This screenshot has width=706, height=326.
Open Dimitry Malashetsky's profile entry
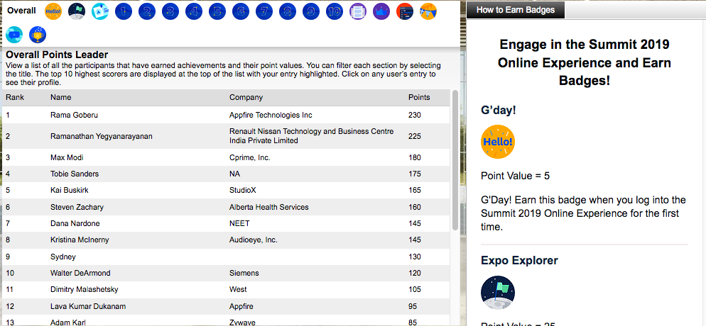coord(226,290)
